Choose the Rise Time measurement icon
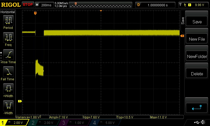The width and height of the screenshot is (210, 126). point(8,55)
